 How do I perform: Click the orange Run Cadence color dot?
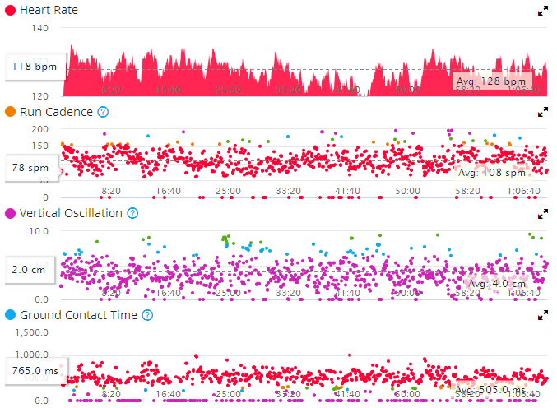11,112
